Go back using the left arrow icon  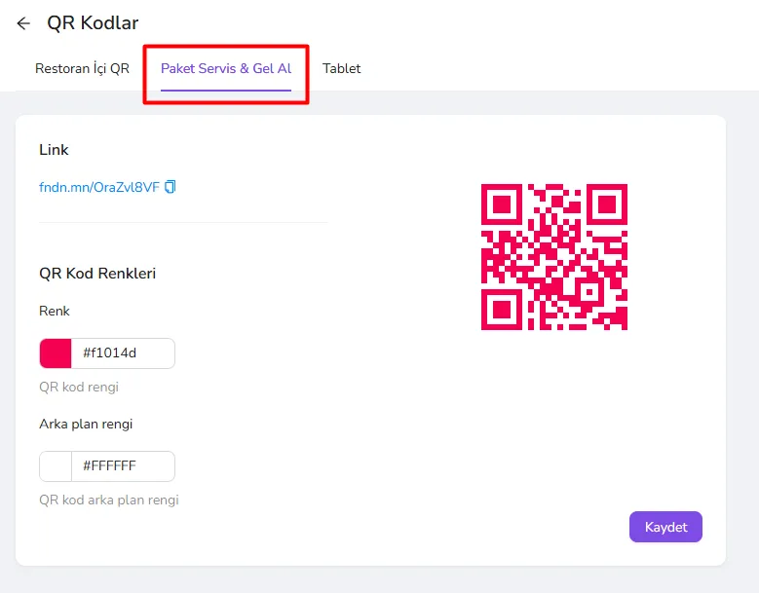23,23
